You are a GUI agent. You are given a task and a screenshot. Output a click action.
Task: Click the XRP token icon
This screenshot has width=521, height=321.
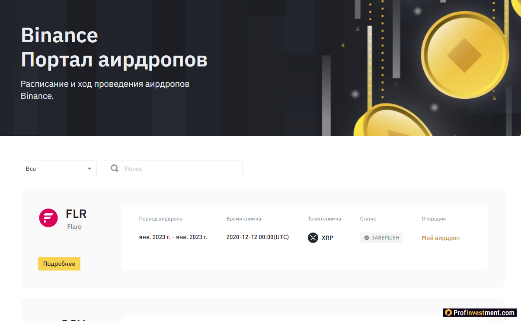(x=313, y=238)
